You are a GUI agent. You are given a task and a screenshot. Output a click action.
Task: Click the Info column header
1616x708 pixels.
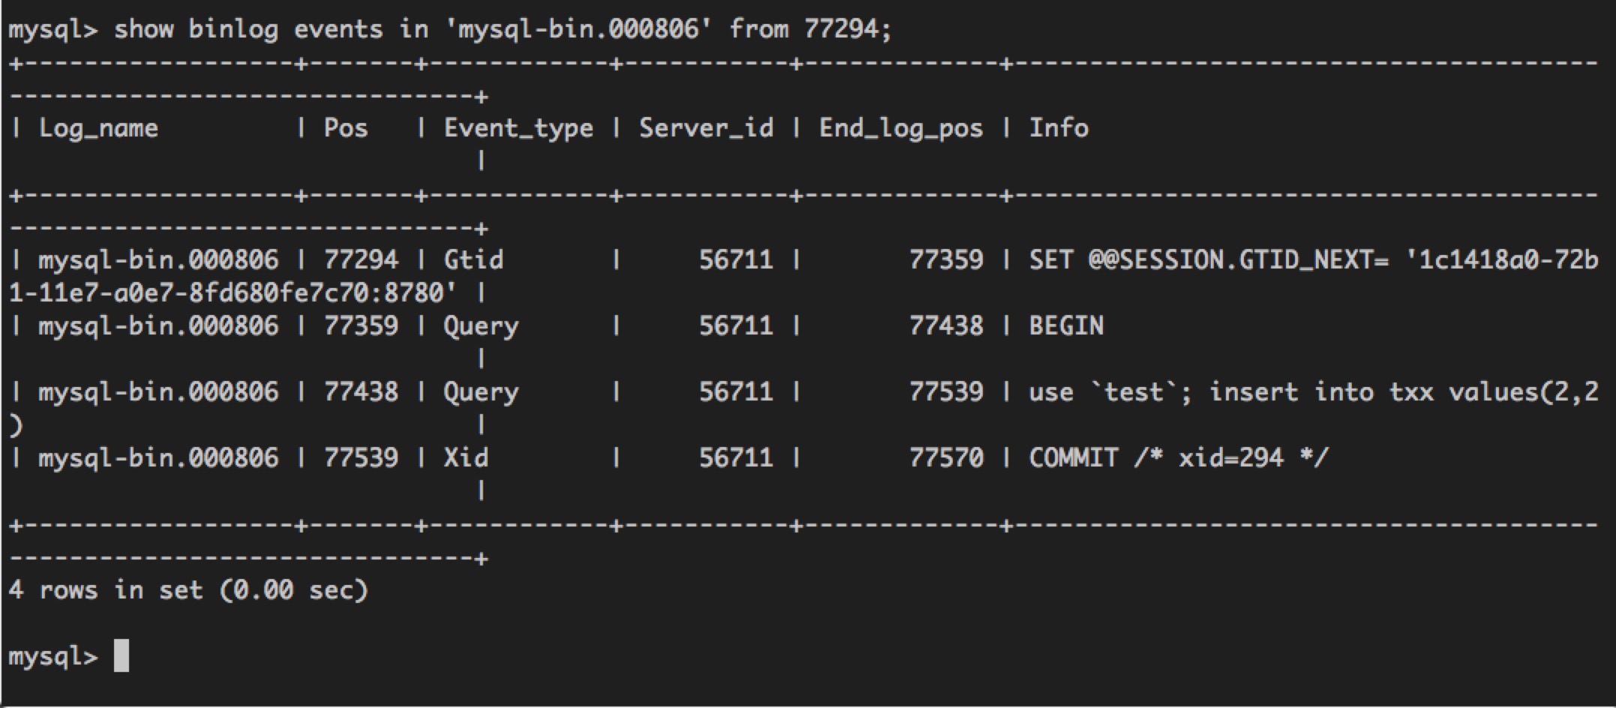click(x=1059, y=128)
